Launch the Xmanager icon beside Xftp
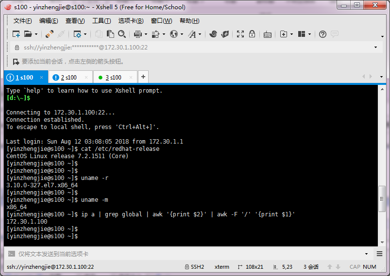This screenshot has height=276, width=390. coord(225,34)
